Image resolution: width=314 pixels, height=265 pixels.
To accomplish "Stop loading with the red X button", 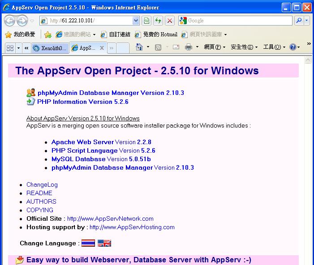I will (x=170, y=21).
